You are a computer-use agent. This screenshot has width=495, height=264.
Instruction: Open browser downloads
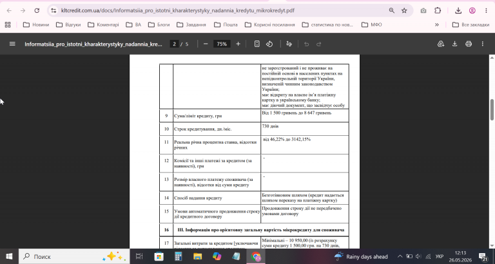coord(458,10)
